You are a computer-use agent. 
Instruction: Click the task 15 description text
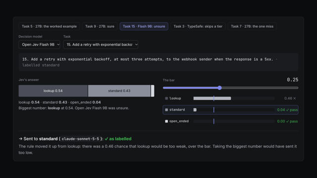(148, 59)
